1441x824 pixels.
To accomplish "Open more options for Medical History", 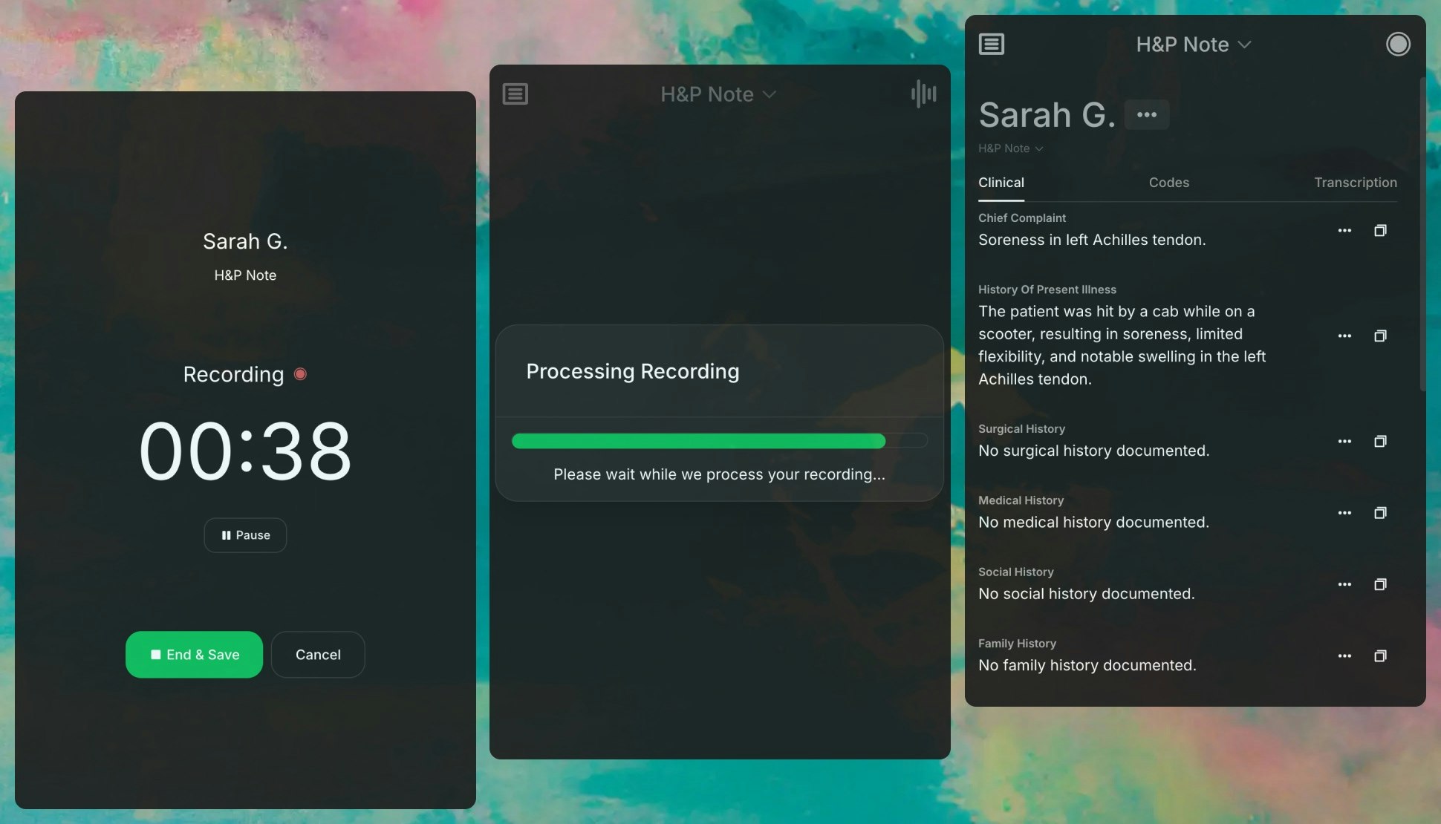I will [1344, 513].
